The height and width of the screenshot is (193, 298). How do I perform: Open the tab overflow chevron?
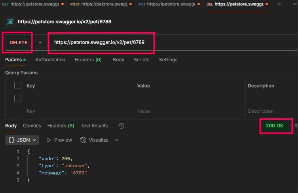coord(294,4)
